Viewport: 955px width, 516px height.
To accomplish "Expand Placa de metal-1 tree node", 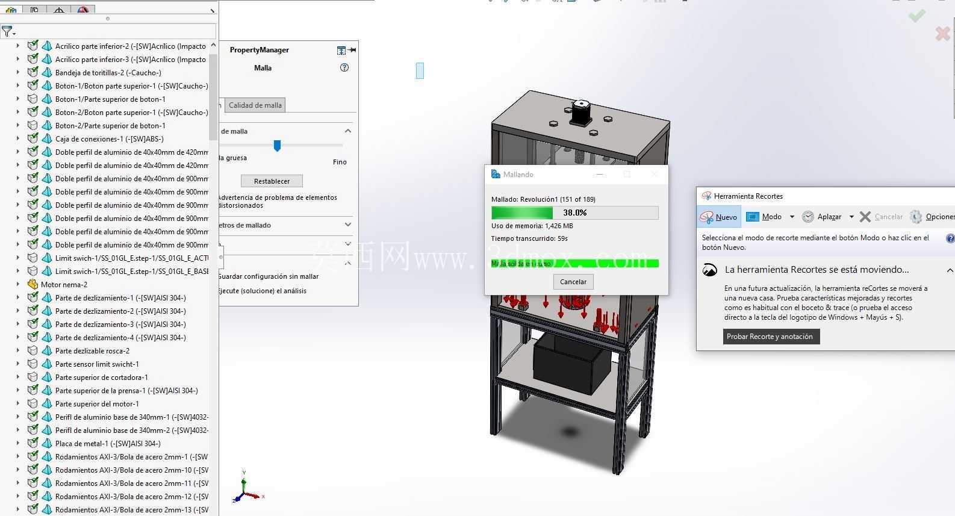I will tap(17, 443).
